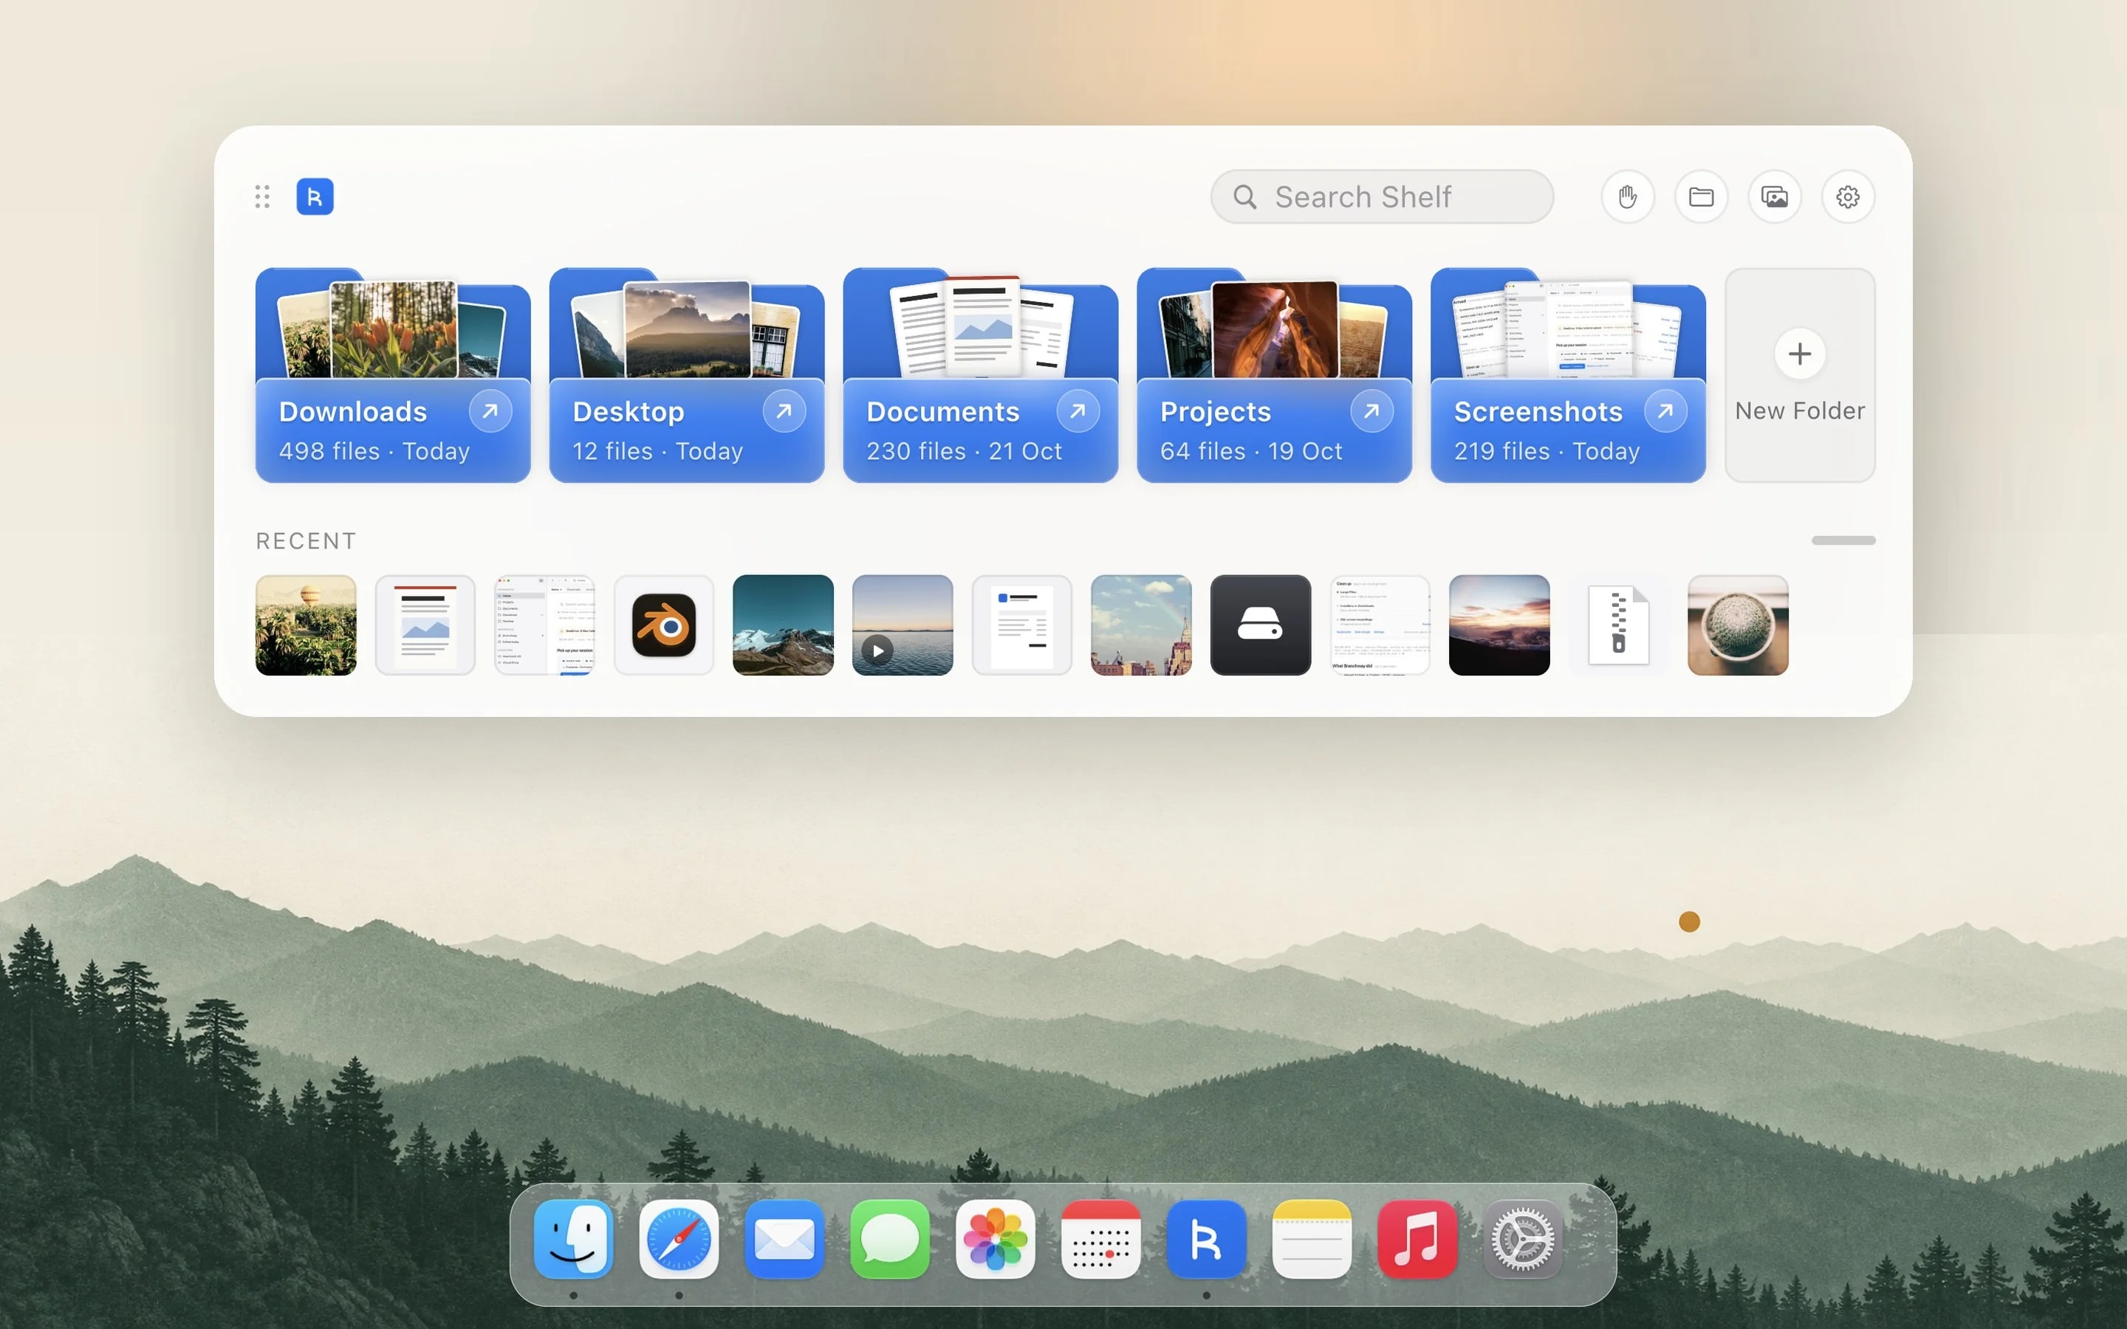Open the snowy mountain photo in Recent
Image resolution: width=2127 pixels, height=1329 pixels.
click(x=783, y=625)
